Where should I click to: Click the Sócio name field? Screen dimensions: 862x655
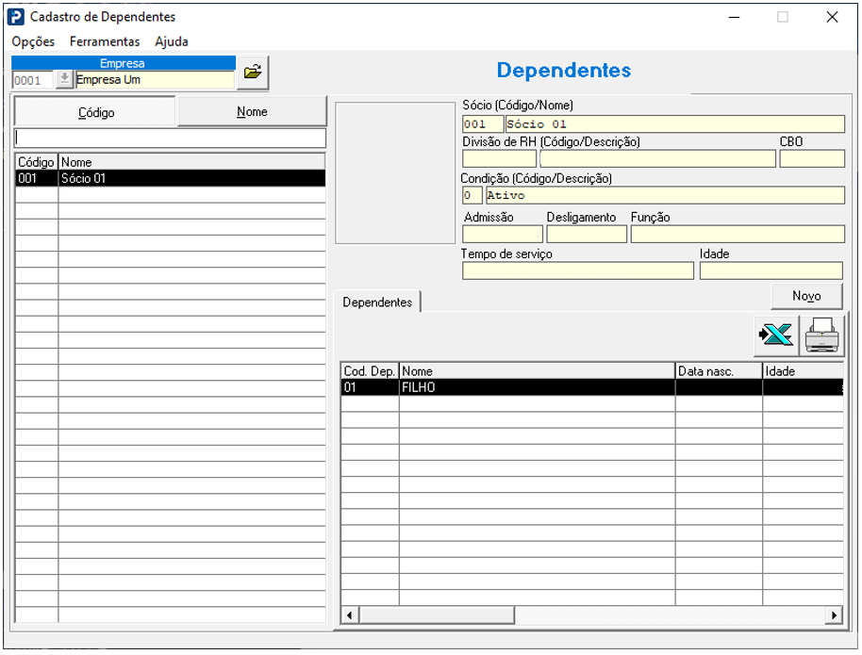(x=674, y=124)
